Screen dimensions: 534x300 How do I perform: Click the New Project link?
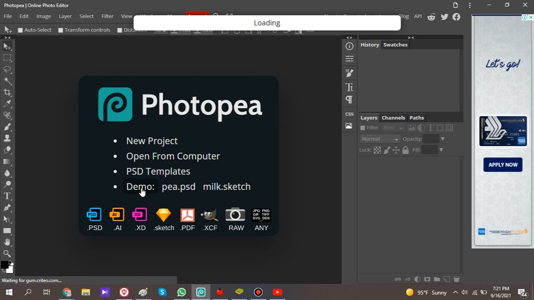pos(152,141)
